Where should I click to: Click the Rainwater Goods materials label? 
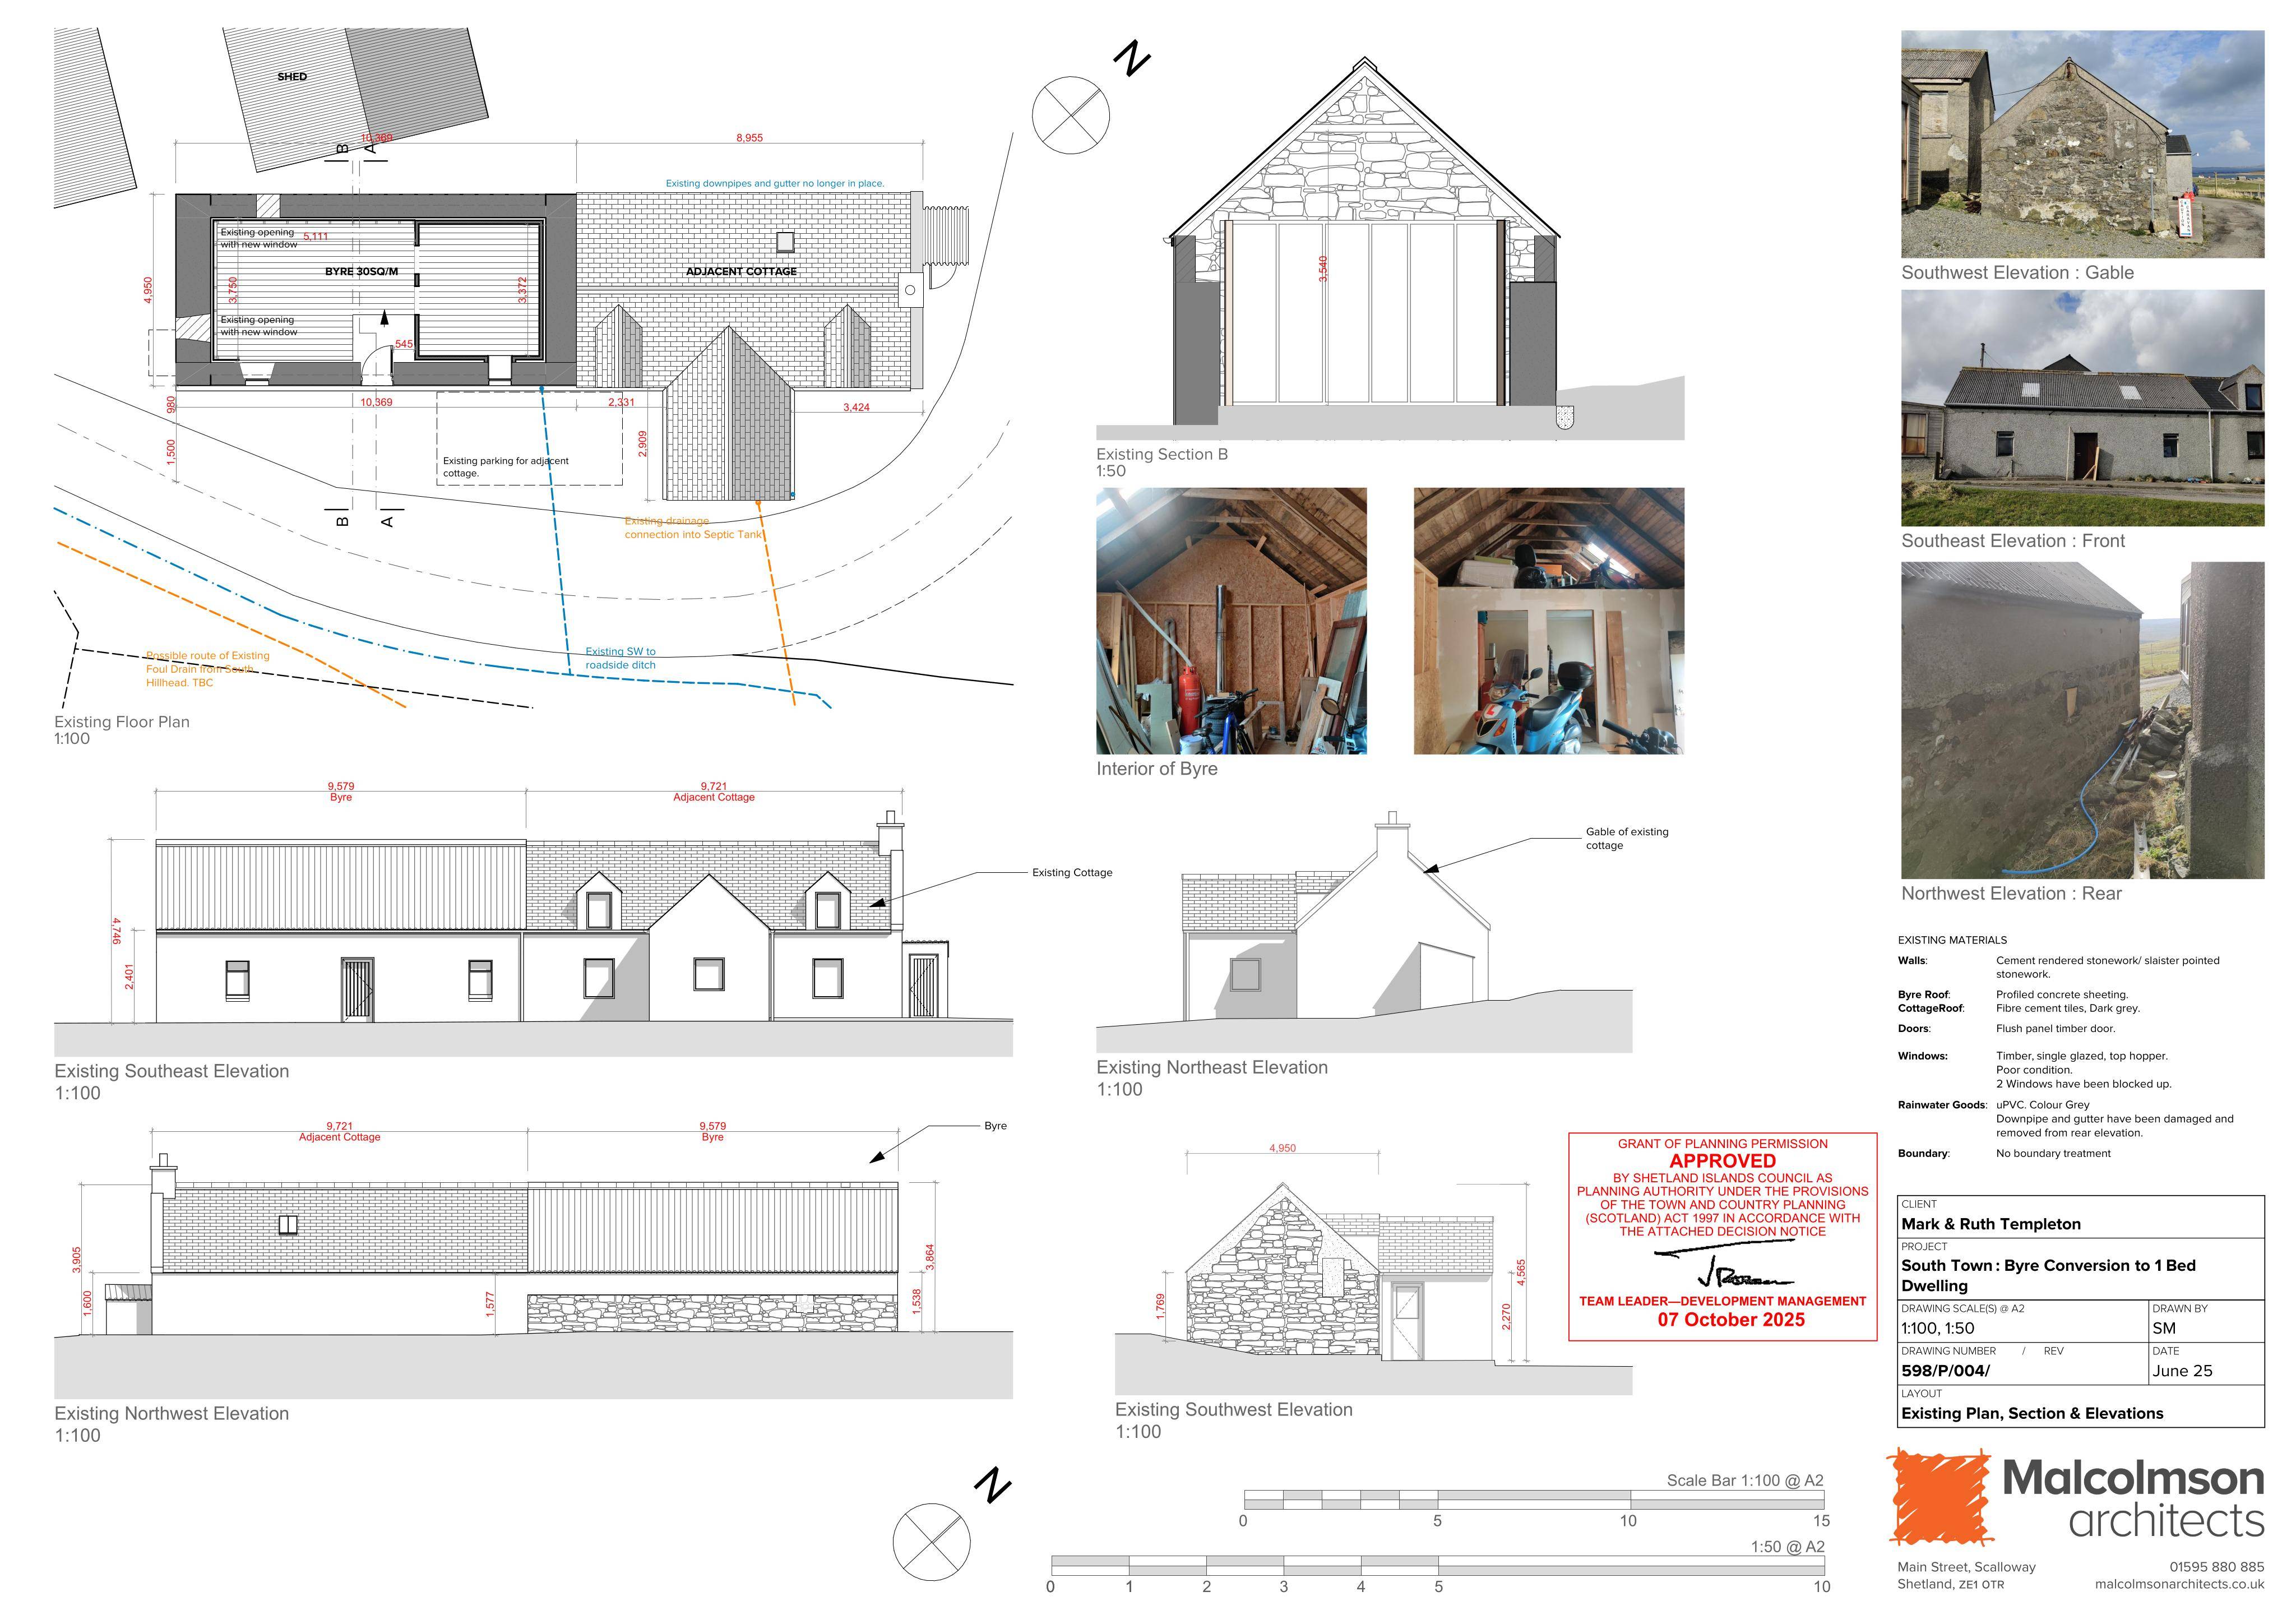coord(1942,1105)
